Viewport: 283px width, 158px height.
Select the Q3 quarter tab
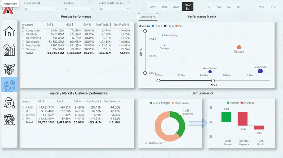pyautogui.click(x=229, y=7)
